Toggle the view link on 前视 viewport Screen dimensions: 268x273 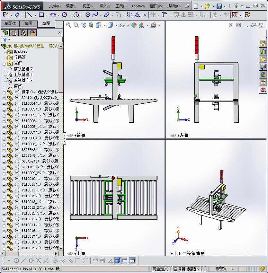point(70,135)
